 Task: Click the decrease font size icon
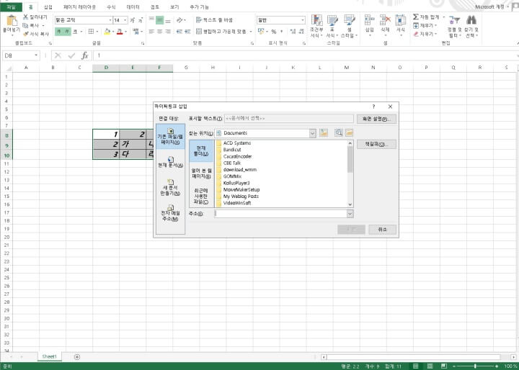(141, 20)
